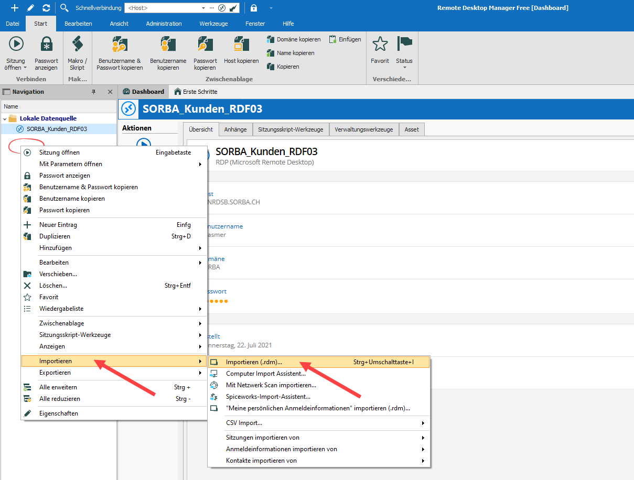The width and height of the screenshot is (634, 480).
Task: Open session with Sitzung öffnen ribbon button
Action: coord(16,53)
